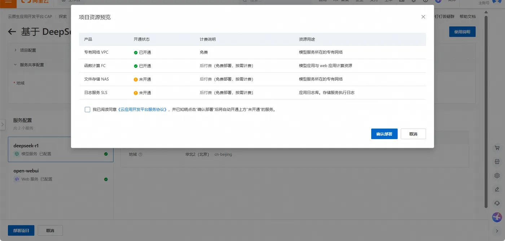This screenshot has height=241, width=505.
Task: Click the 确认部署 button
Action: (x=384, y=134)
